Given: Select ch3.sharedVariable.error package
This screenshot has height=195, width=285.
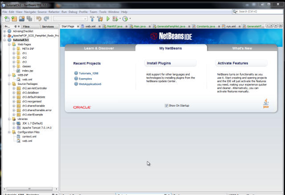Looking at the screenshot, I should click(37, 110).
